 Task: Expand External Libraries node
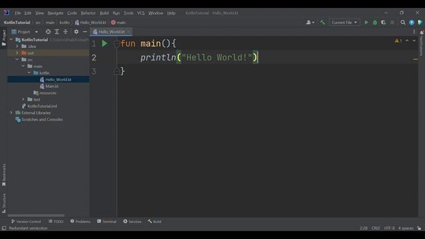tap(11, 113)
